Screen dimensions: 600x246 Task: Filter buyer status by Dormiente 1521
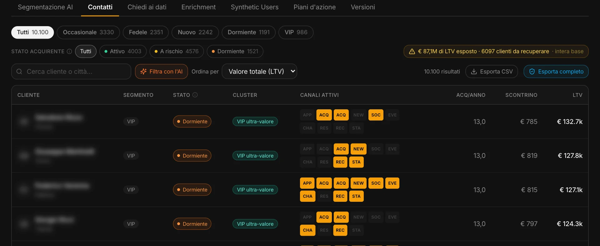[235, 51]
